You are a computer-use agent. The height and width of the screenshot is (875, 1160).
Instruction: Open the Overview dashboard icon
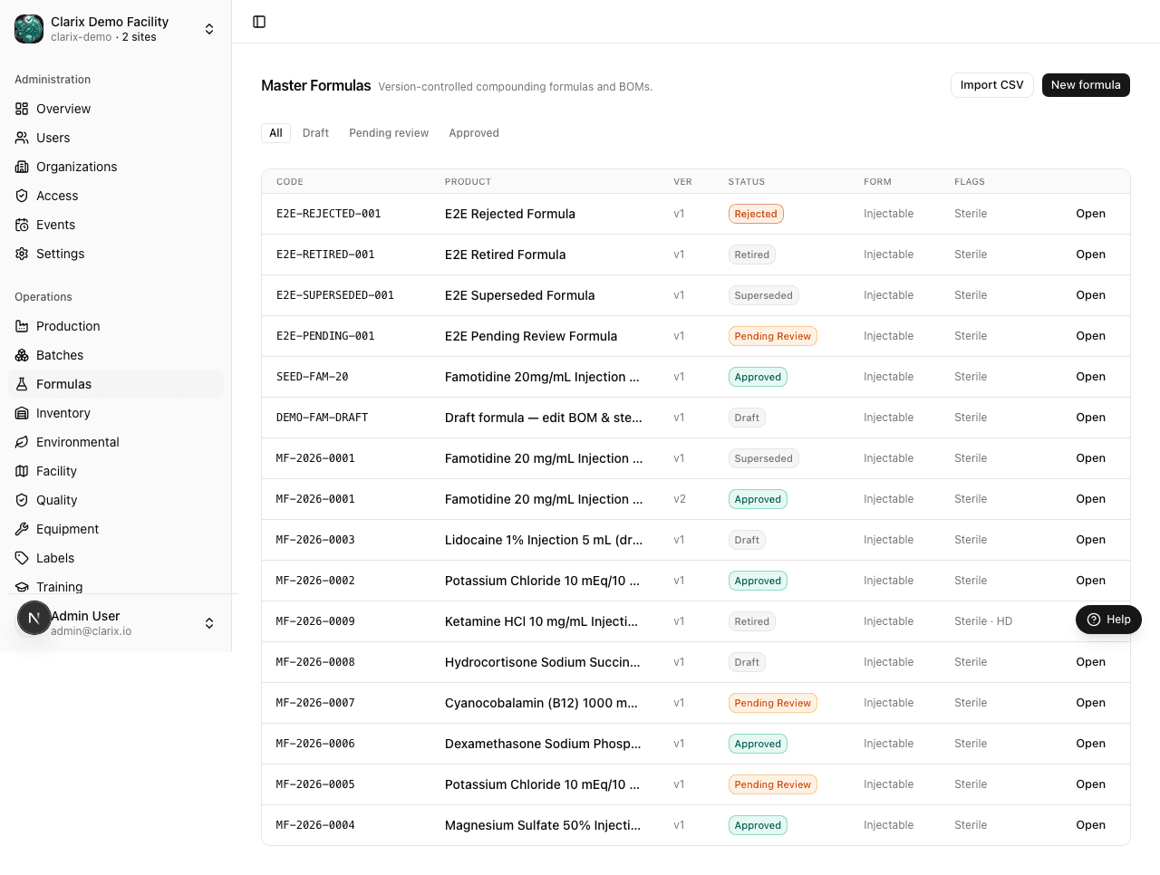point(22,109)
